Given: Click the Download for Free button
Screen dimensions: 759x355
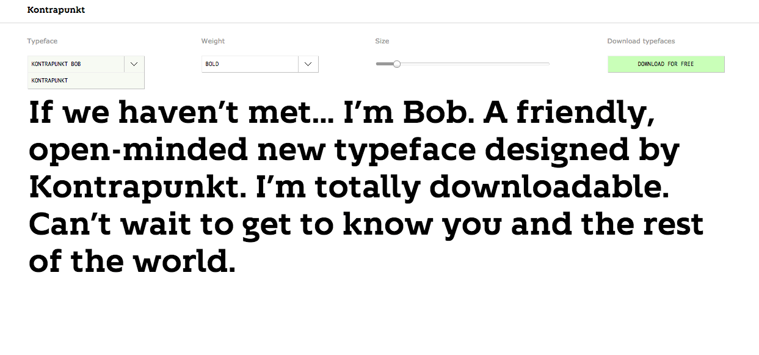Looking at the screenshot, I should pos(666,64).
